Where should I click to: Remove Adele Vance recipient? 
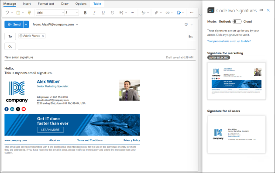(x=43, y=36)
